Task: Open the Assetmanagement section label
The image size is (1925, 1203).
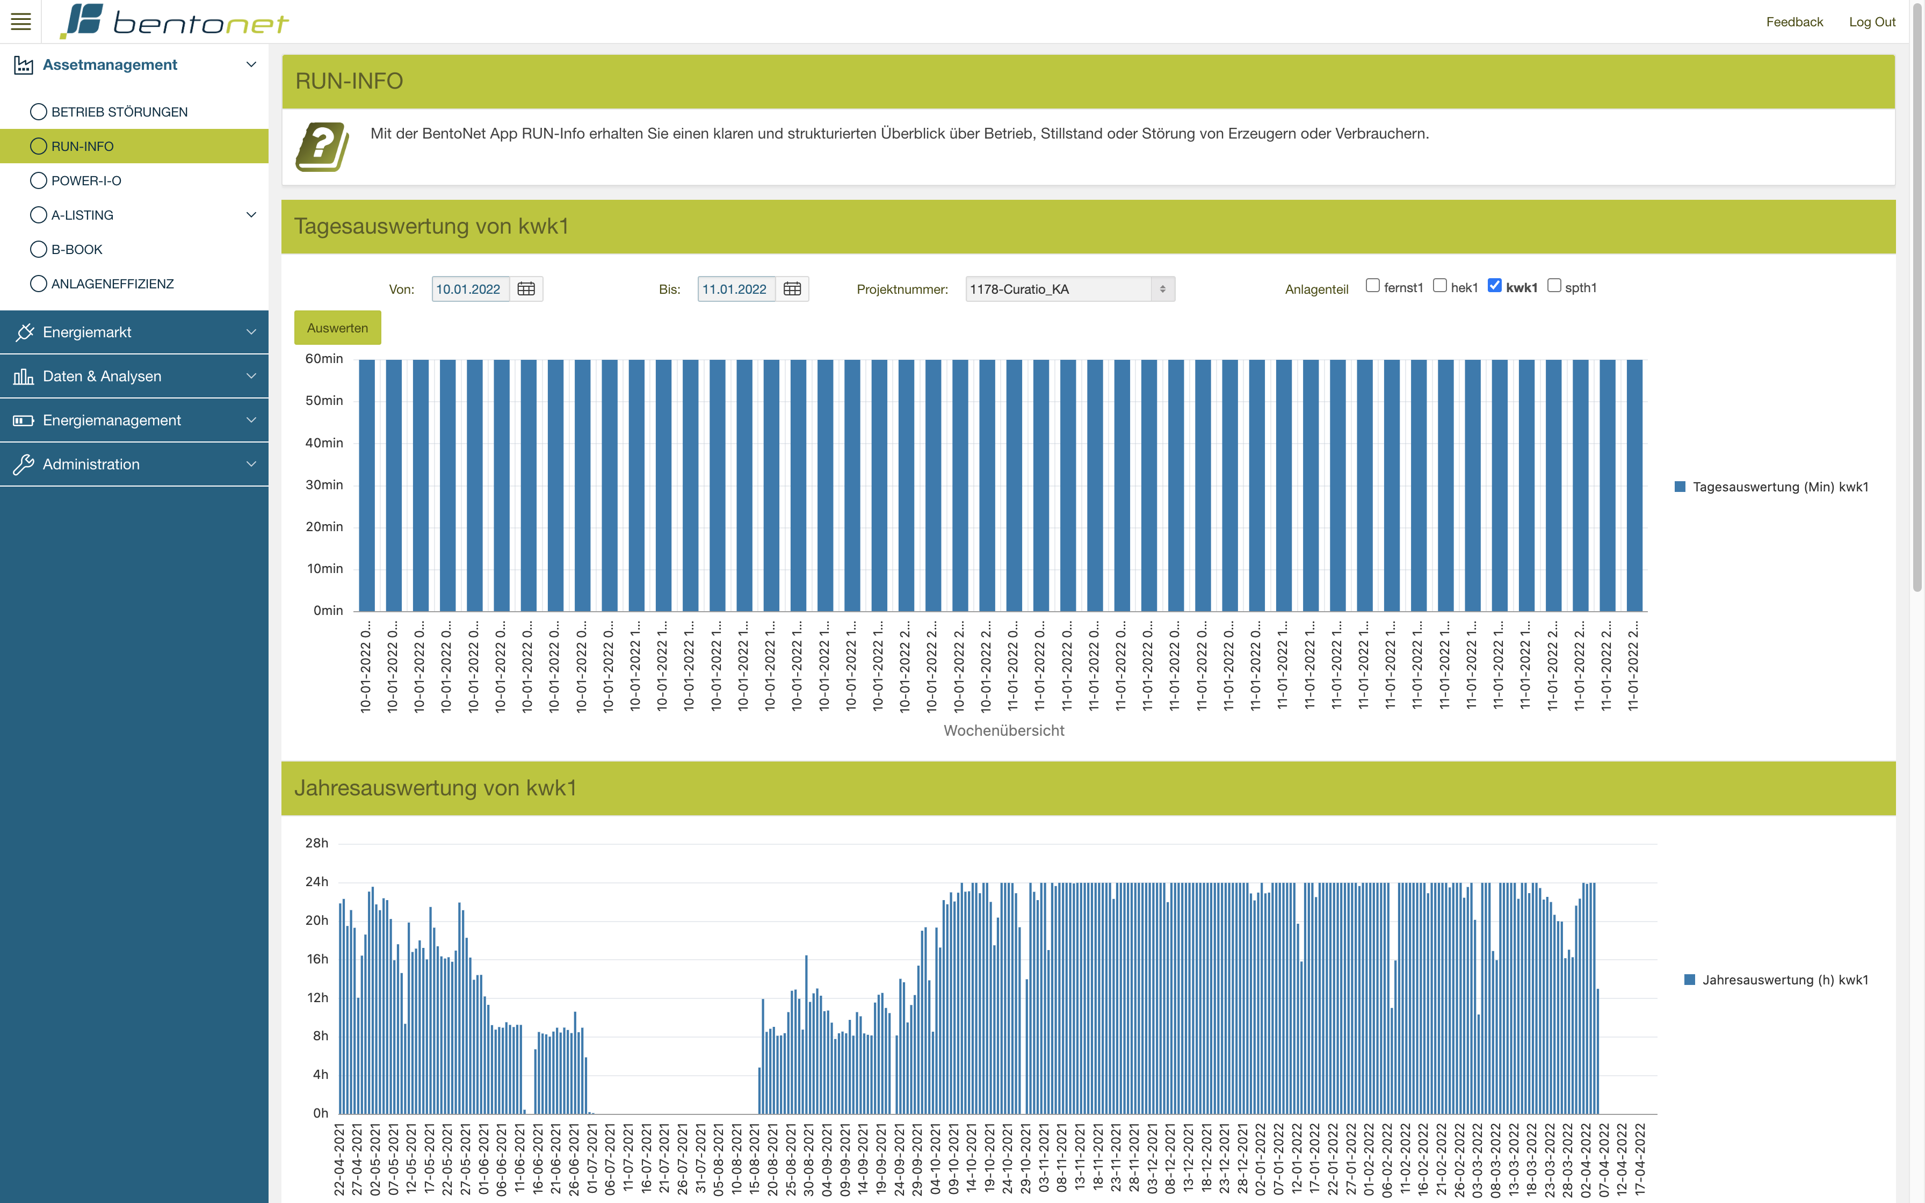Action: tap(110, 64)
